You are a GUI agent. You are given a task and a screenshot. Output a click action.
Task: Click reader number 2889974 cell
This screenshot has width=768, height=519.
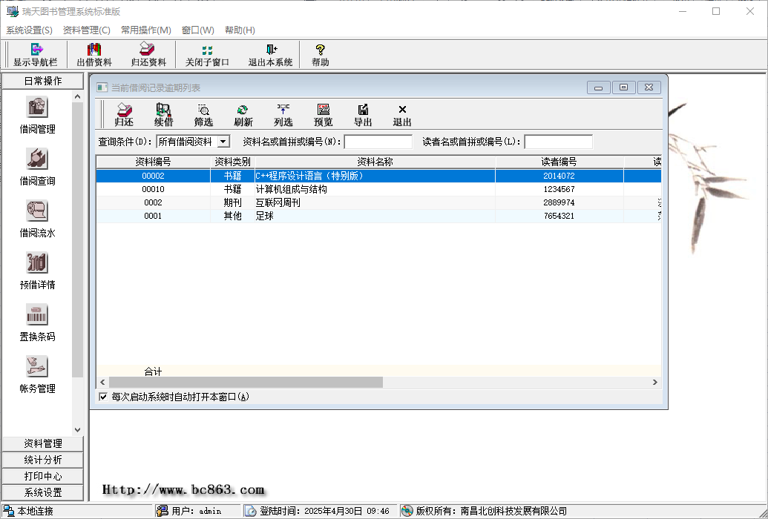(x=559, y=202)
